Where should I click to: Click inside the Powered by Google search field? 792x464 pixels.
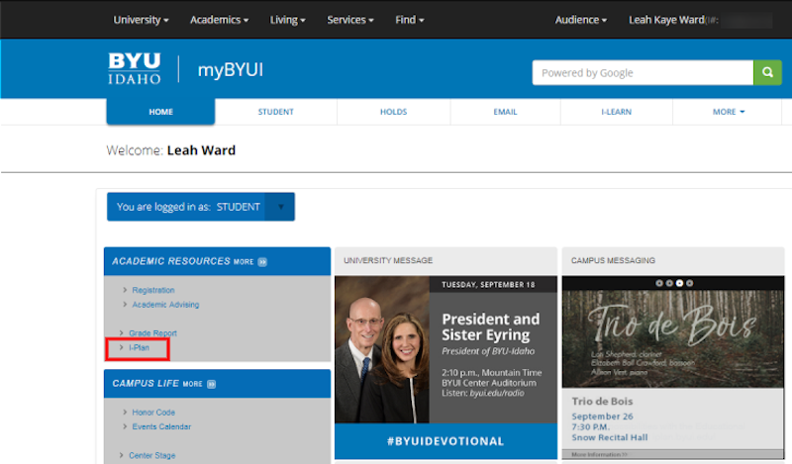(642, 72)
